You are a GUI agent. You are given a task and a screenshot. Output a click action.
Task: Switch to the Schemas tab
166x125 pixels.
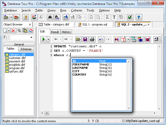pyautogui.click(x=26, y=49)
